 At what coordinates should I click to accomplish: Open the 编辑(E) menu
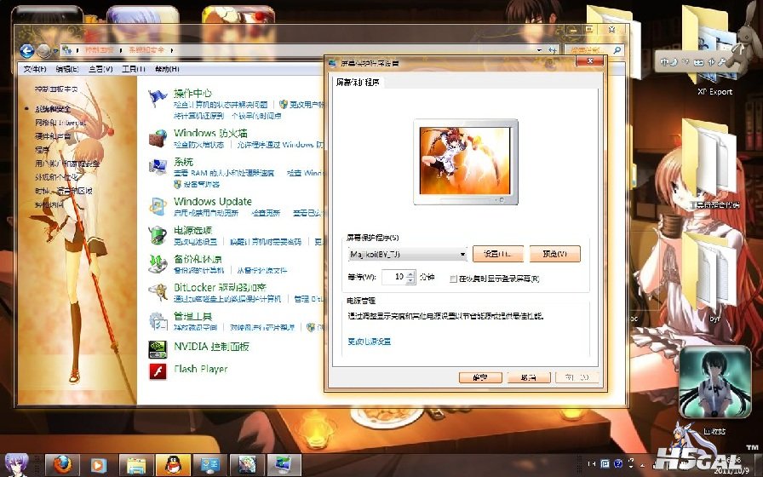pyautogui.click(x=67, y=69)
